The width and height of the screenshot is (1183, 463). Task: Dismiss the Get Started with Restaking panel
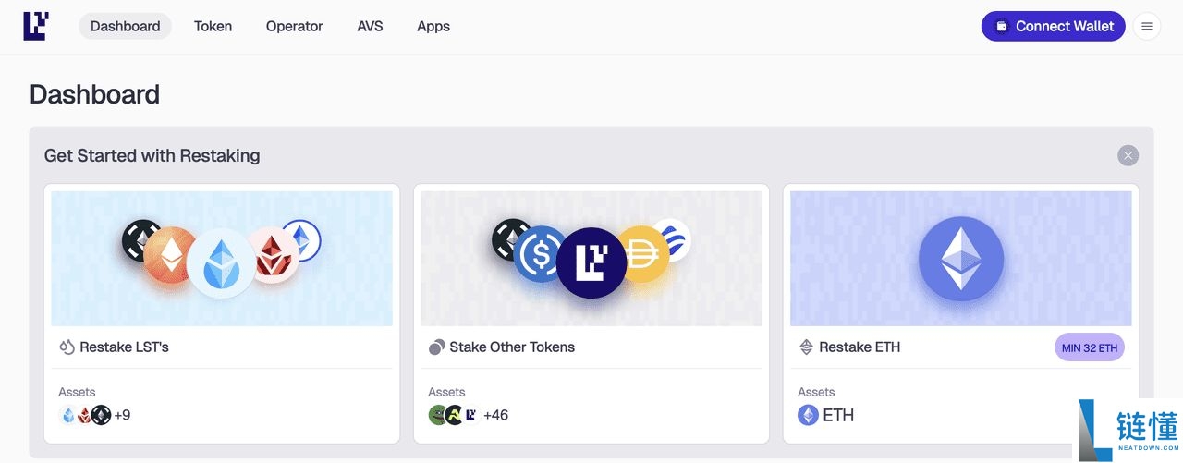(1128, 155)
